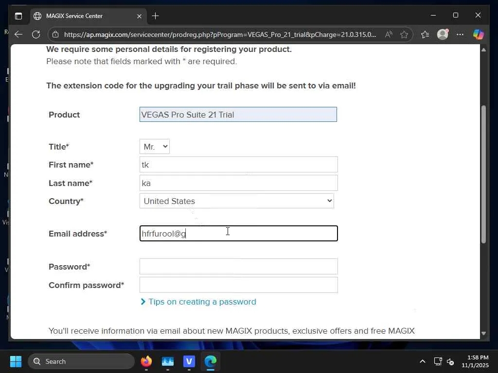
Task: Open a new browser tab
Action: coord(155,16)
